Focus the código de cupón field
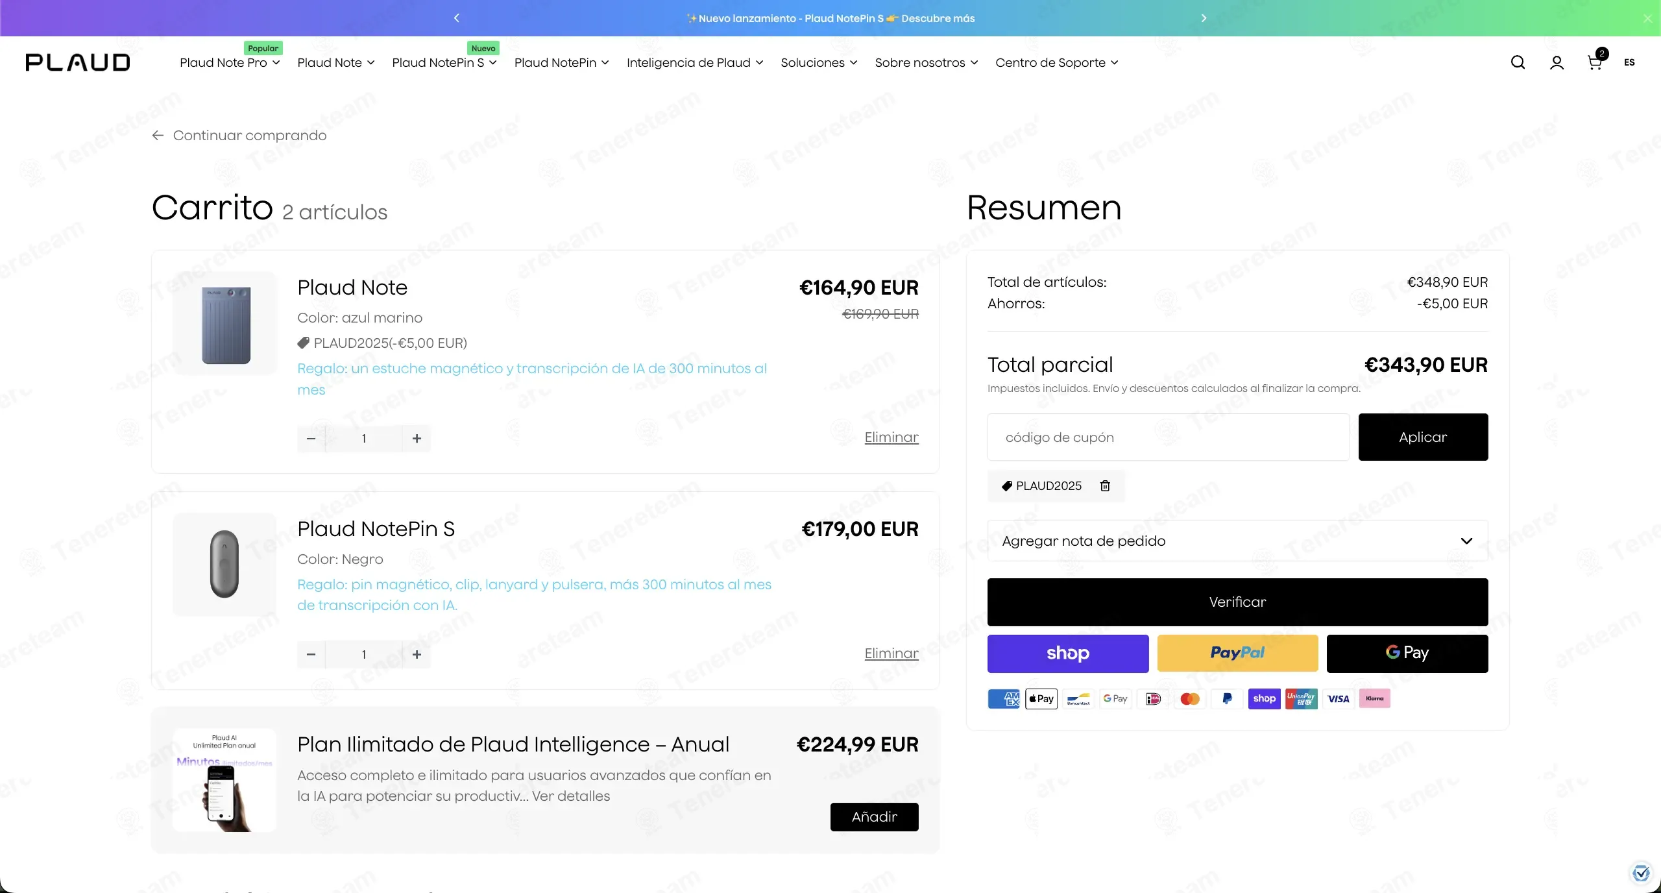 [x=1168, y=437]
